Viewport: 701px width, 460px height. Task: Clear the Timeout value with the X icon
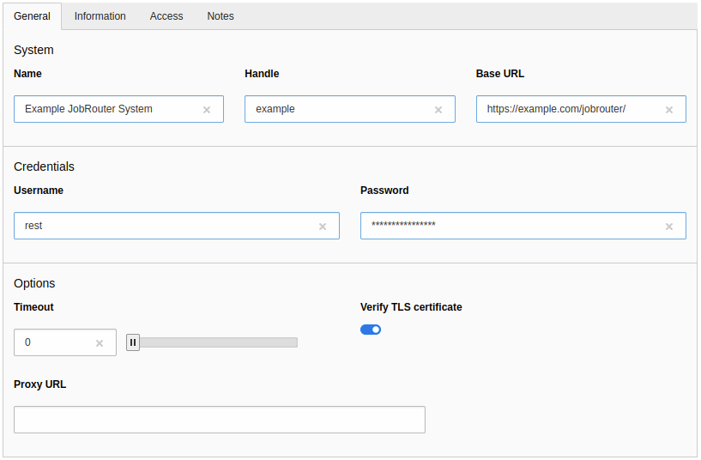point(100,343)
